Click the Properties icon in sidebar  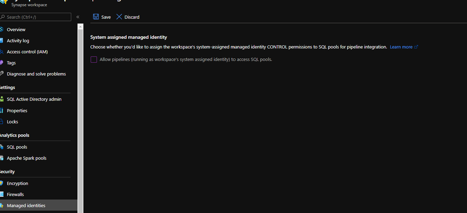[x=2, y=110]
